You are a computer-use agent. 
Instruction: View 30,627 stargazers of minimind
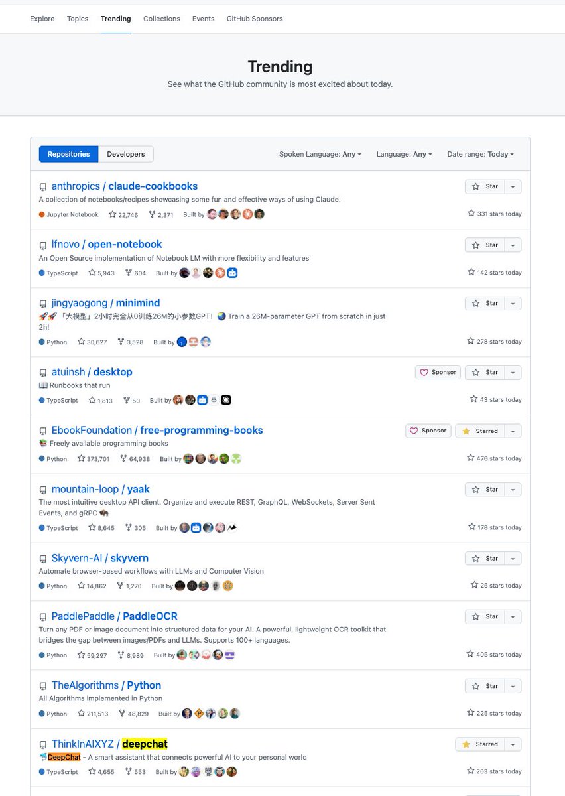(x=92, y=342)
